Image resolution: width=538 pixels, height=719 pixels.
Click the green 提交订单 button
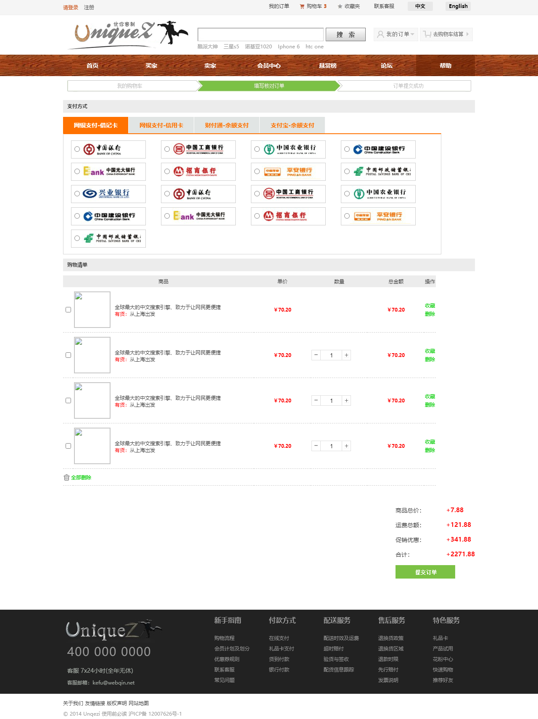[425, 572]
